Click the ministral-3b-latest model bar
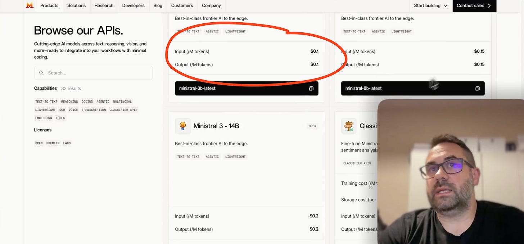524x244 pixels. tap(247, 88)
